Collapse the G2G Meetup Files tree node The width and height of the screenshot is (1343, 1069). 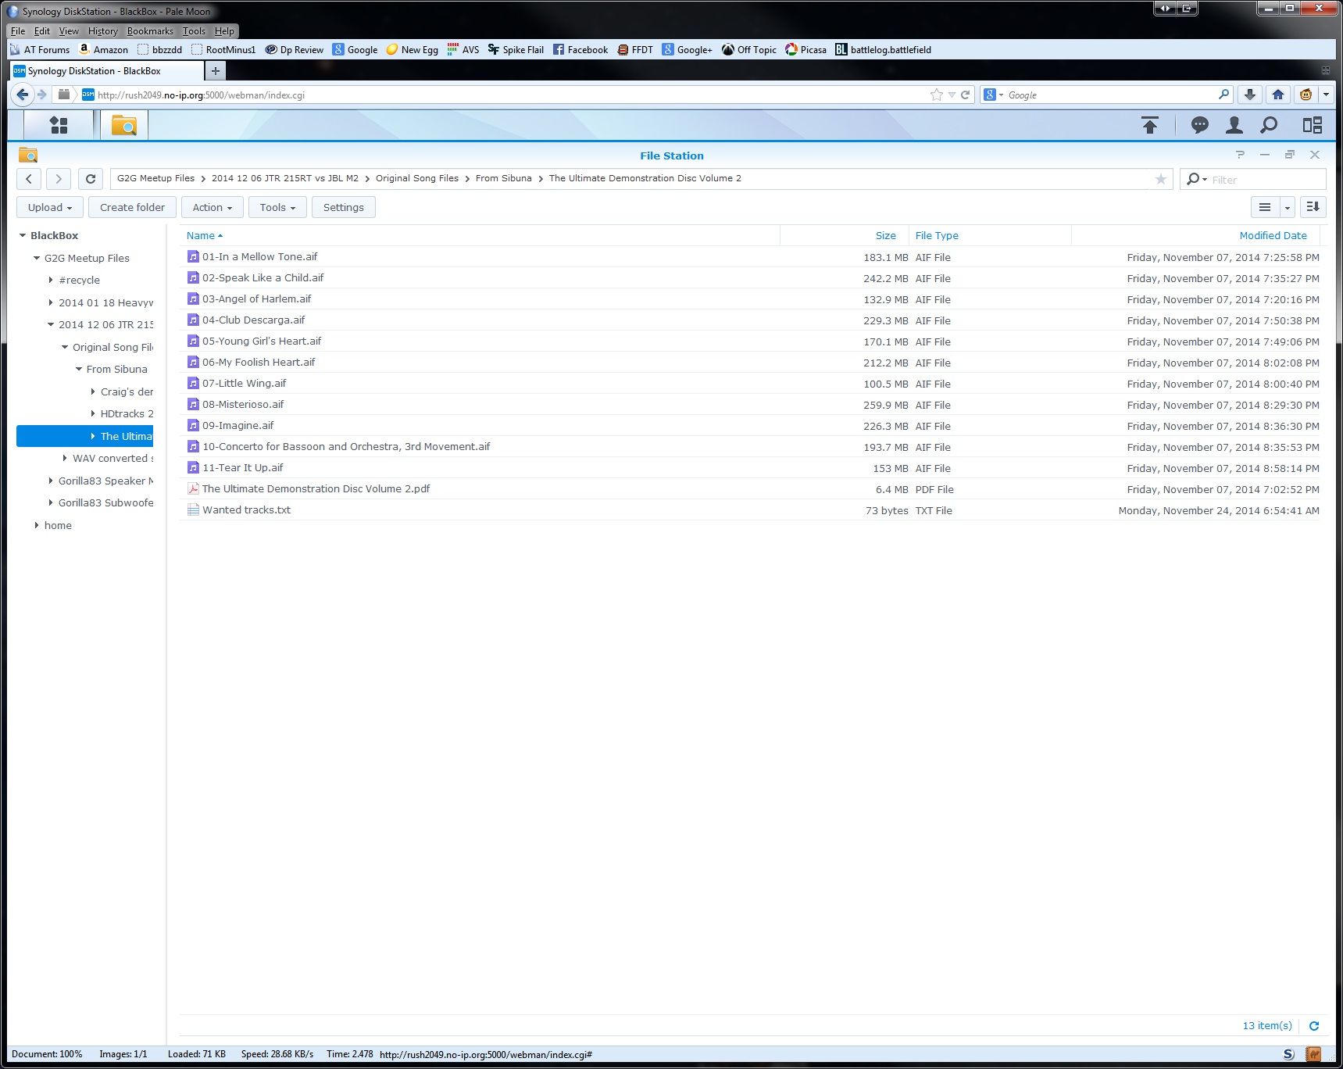[x=37, y=258]
